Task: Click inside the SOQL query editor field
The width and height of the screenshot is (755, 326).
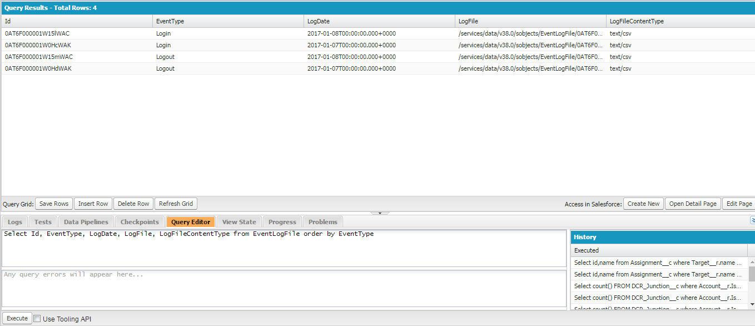Action: click(x=278, y=248)
